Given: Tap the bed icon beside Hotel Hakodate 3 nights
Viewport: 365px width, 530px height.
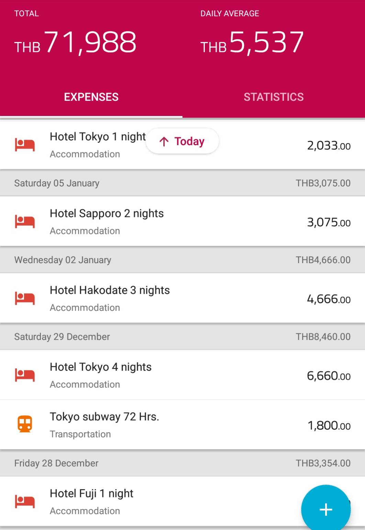Looking at the screenshot, I should (25, 299).
